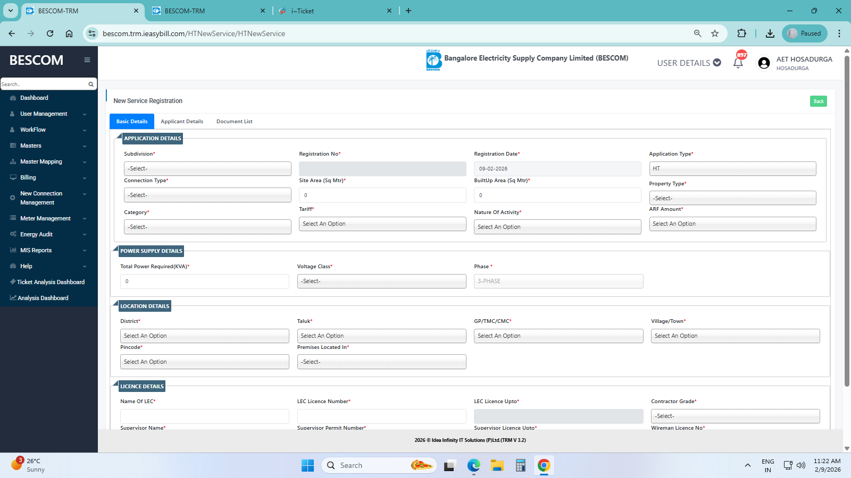
Task: Toggle the hamburger sidebar menu icon
Action: 87,60
